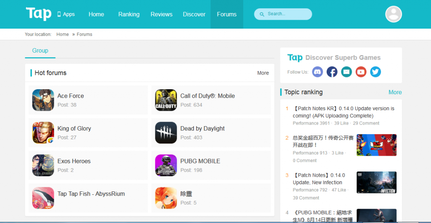The width and height of the screenshot is (431, 223).
Task: Open More next to Hot forums
Action: (263, 73)
